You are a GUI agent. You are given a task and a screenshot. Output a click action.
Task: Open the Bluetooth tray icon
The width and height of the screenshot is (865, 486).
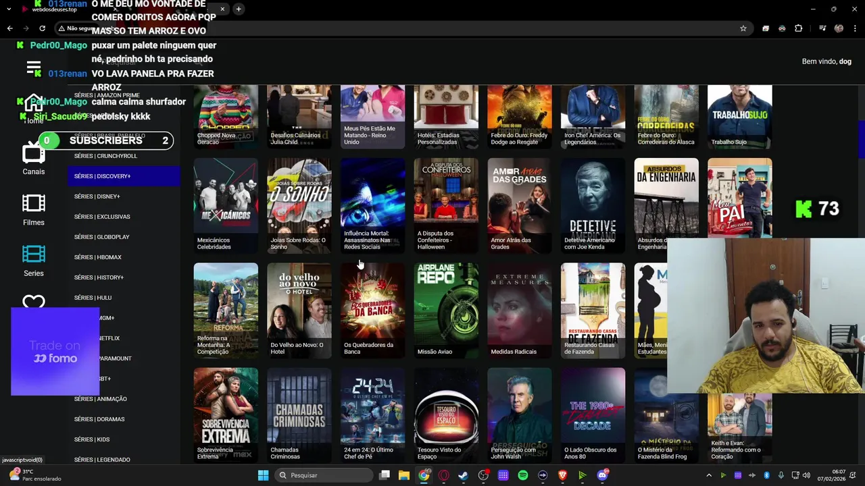click(x=767, y=475)
